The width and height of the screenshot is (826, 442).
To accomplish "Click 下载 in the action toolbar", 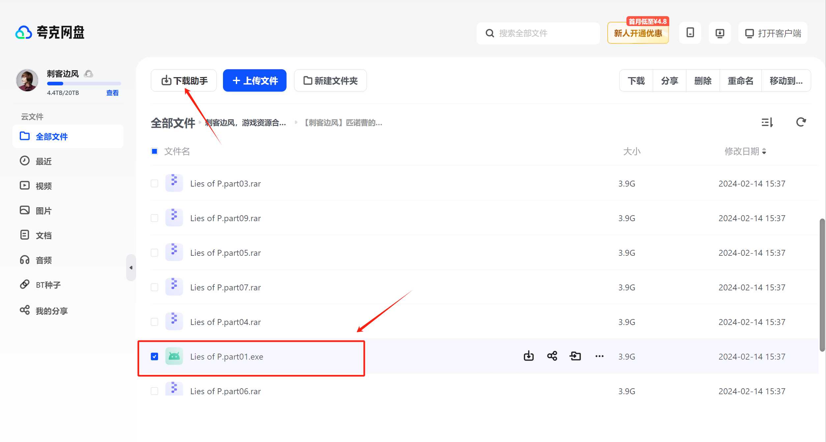I will (x=636, y=80).
